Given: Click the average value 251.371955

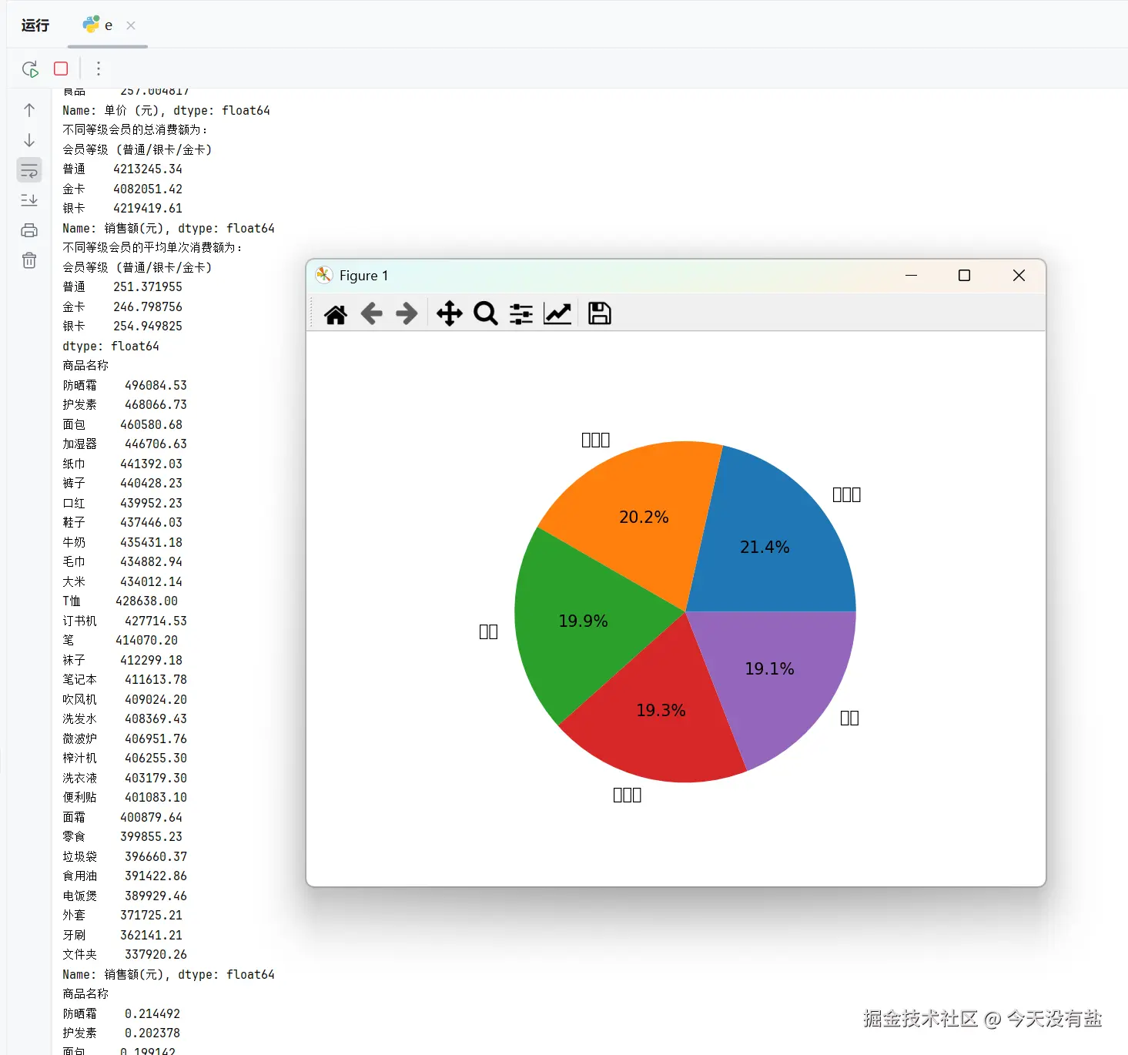Looking at the screenshot, I should pyautogui.click(x=148, y=287).
